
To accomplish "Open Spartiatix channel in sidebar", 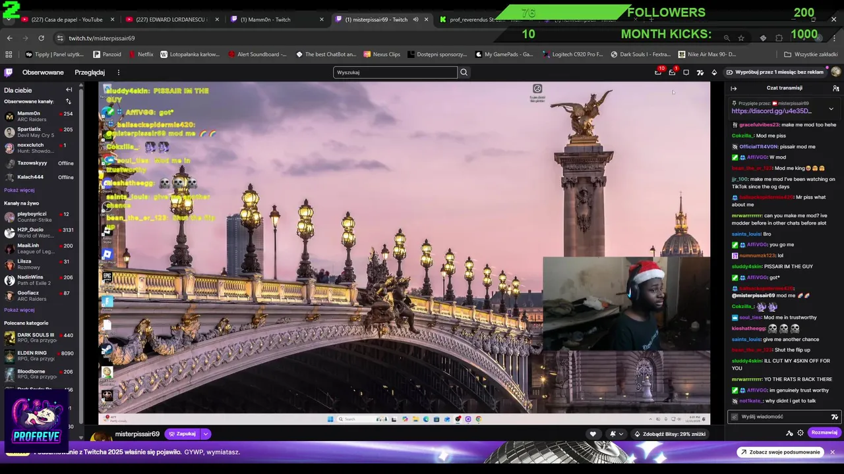I will [x=39, y=132].
